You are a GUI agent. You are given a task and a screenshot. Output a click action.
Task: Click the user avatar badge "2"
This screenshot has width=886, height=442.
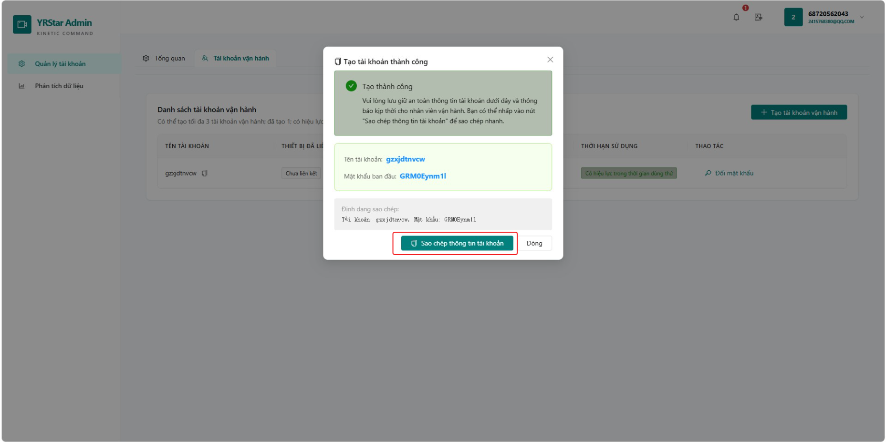(x=793, y=17)
